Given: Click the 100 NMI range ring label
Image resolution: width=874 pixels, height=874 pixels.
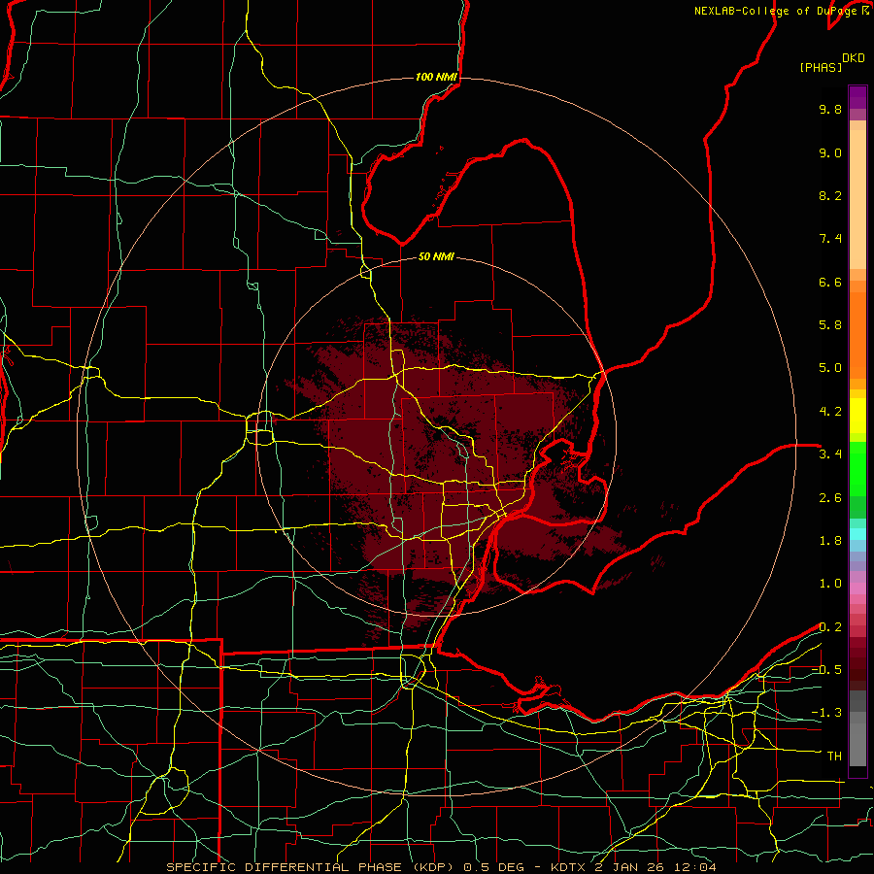Looking at the screenshot, I should [x=436, y=77].
